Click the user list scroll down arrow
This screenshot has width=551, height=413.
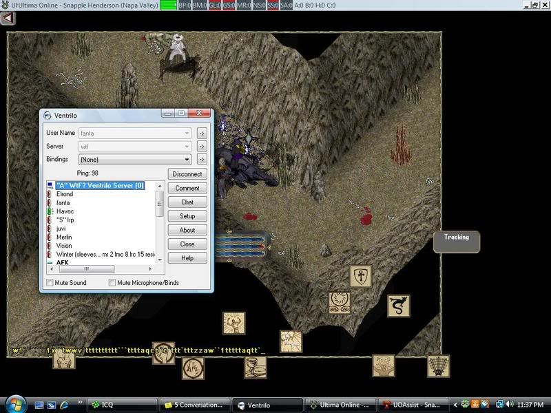160,260
